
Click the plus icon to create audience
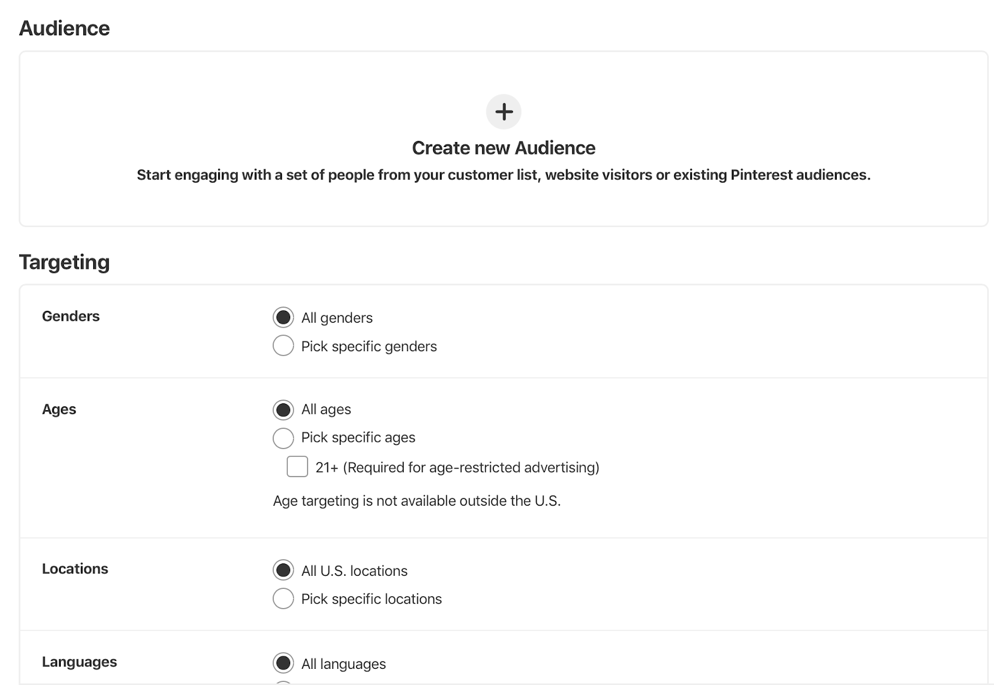(x=503, y=112)
